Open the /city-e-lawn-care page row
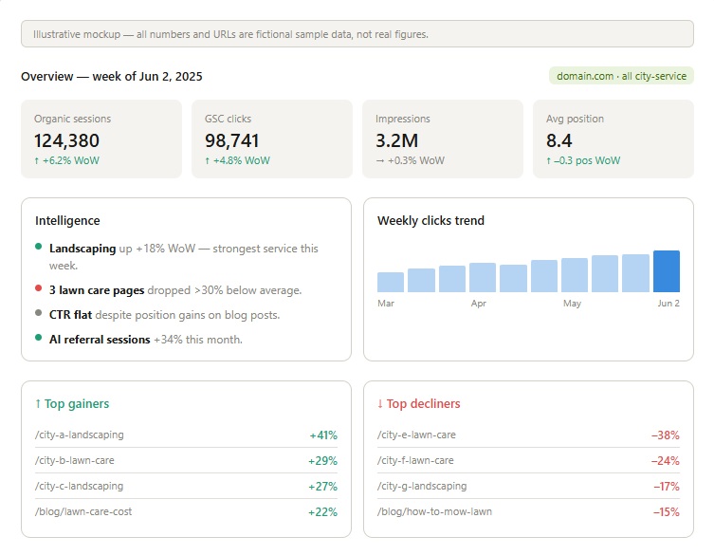This screenshot has height=555, width=714. point(528,435)
